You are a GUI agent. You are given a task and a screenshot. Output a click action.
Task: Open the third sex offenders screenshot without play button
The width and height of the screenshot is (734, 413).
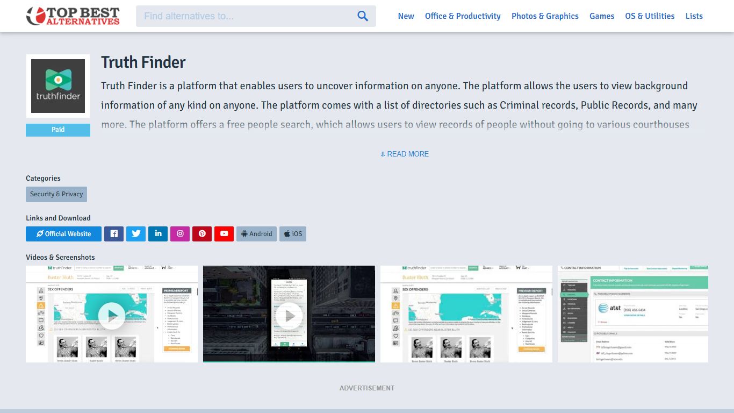click(466, 314)
